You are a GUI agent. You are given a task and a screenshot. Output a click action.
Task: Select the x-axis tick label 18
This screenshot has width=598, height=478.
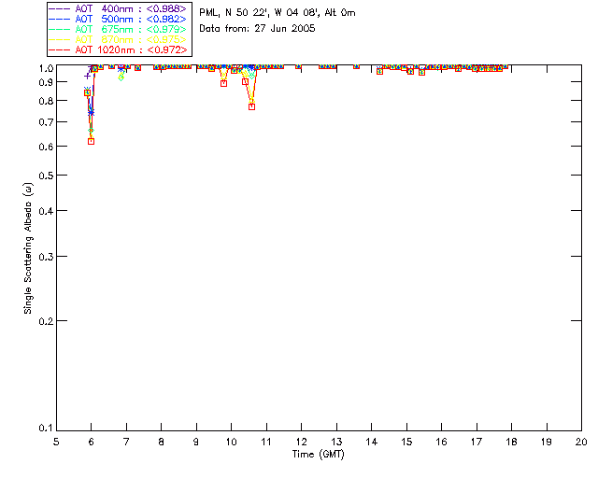[511, 442]
